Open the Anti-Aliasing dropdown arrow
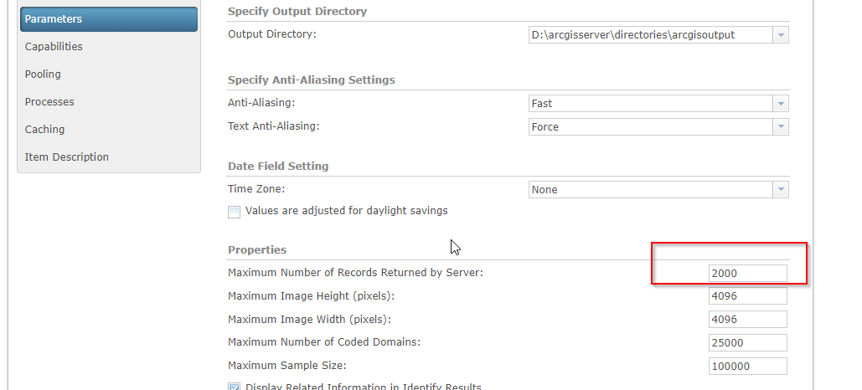 click(x=781, y=104)
